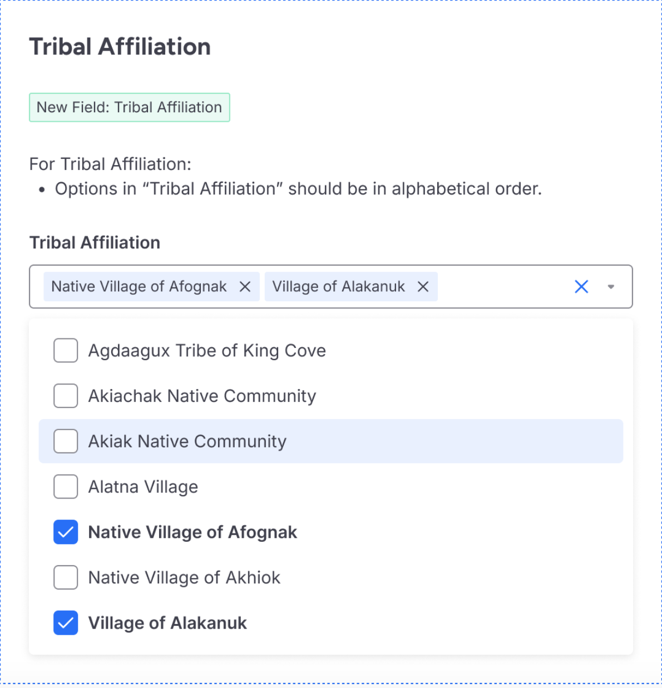Check the Agdaagux Tribe of King Cove box
Viewport: 662px width, 688px height.
66,351
